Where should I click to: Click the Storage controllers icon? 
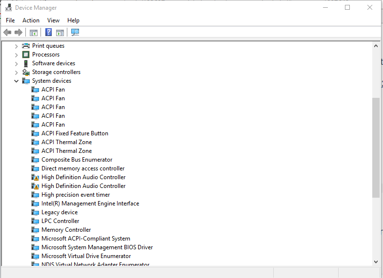pyautogui.click(x=26, y=72)
